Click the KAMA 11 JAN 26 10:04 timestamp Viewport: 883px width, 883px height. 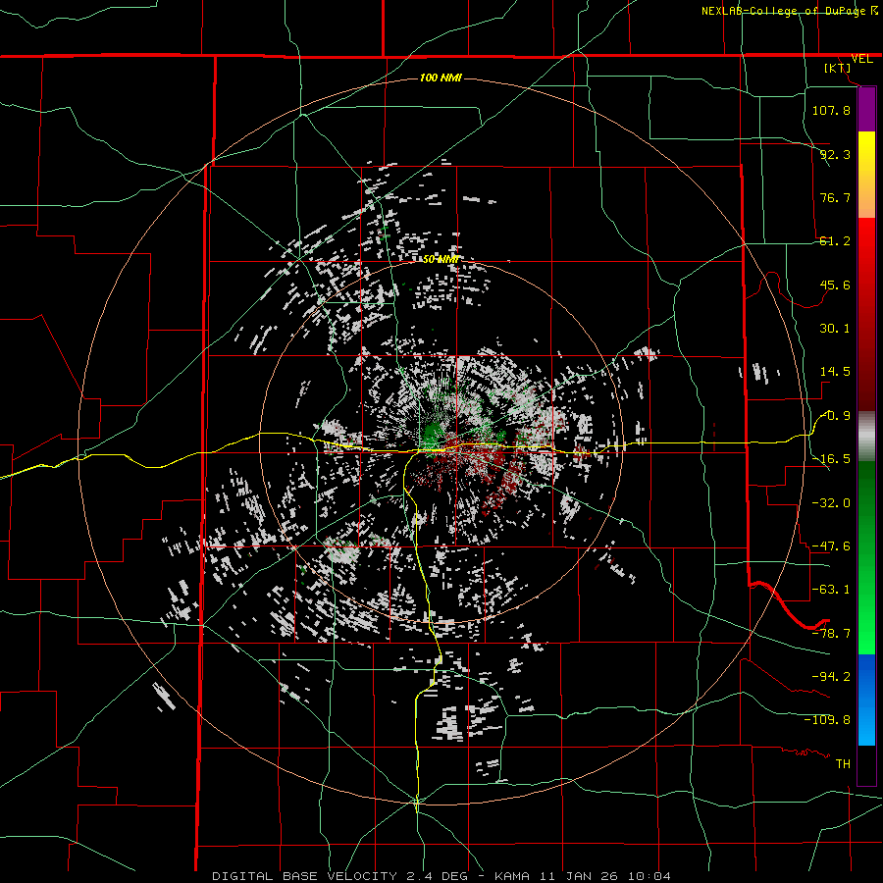pyautogui.click(x=583, y=876)
